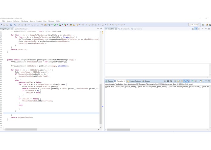The width and height of the screenshot is (211, 150).
Task: Click the Coverage launch icon
Action: [x=60, y=25]
